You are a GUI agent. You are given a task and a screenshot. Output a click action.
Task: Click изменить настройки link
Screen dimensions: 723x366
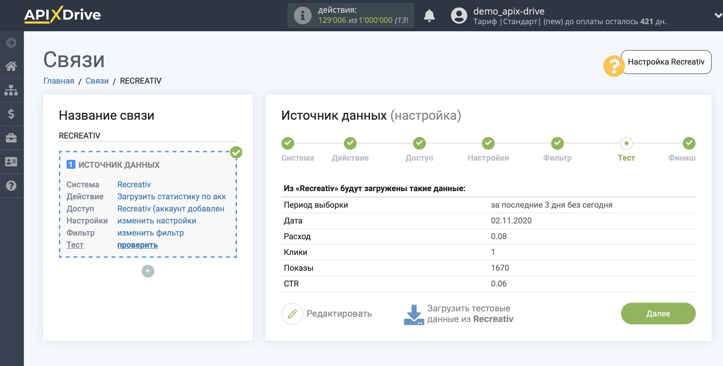157,221
